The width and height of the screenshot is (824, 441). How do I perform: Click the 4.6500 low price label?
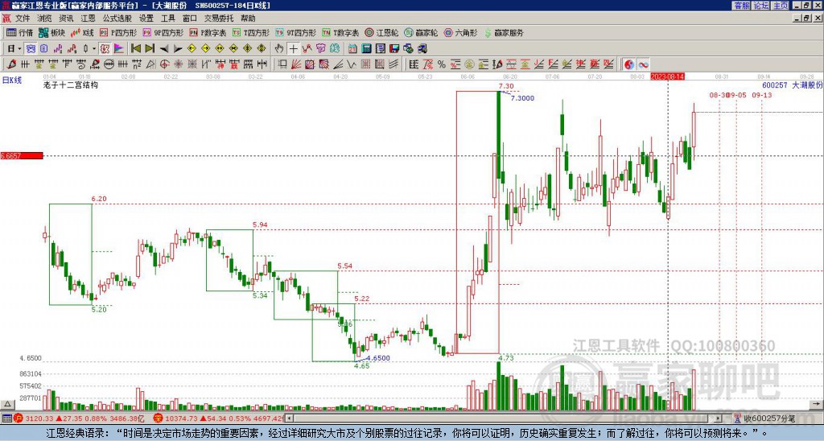coord(378,358)
